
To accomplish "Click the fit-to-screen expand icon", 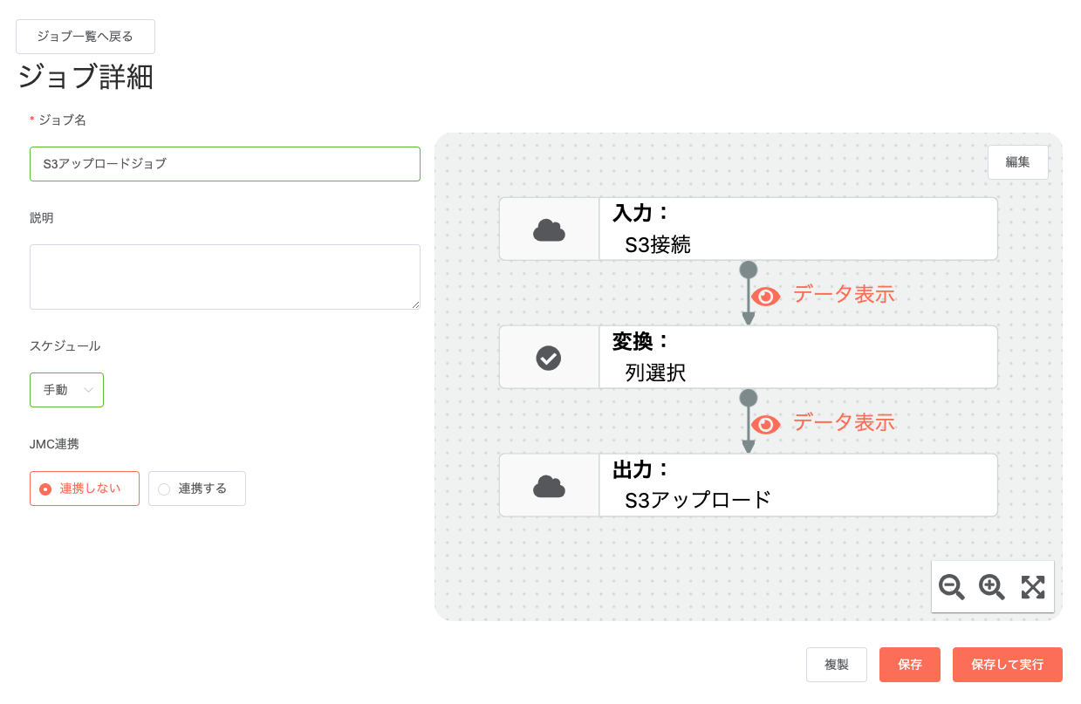I will click(x=1033, y=587).
